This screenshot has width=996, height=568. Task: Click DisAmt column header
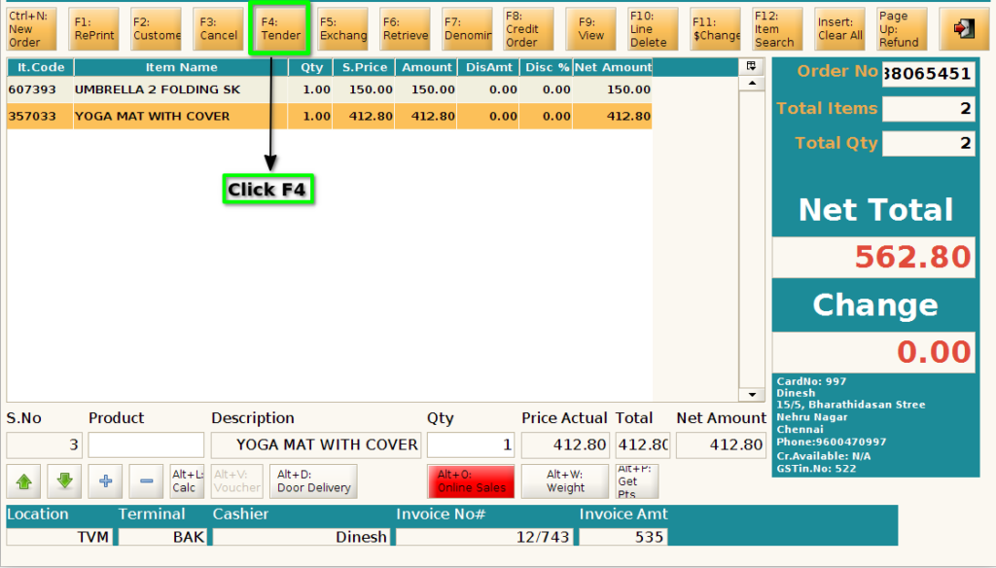pyautogui.click(x=488, y=67)
